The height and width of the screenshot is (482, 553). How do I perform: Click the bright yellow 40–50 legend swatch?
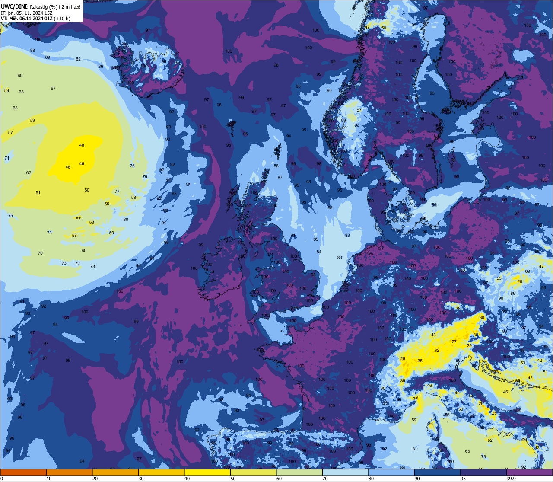tap(207, 472)
